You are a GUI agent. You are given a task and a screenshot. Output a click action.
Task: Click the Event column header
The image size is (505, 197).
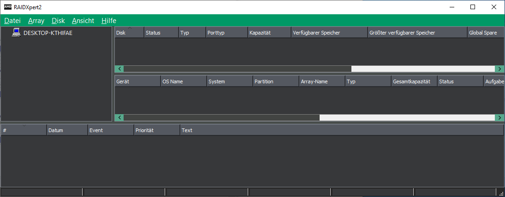[111, 130]
